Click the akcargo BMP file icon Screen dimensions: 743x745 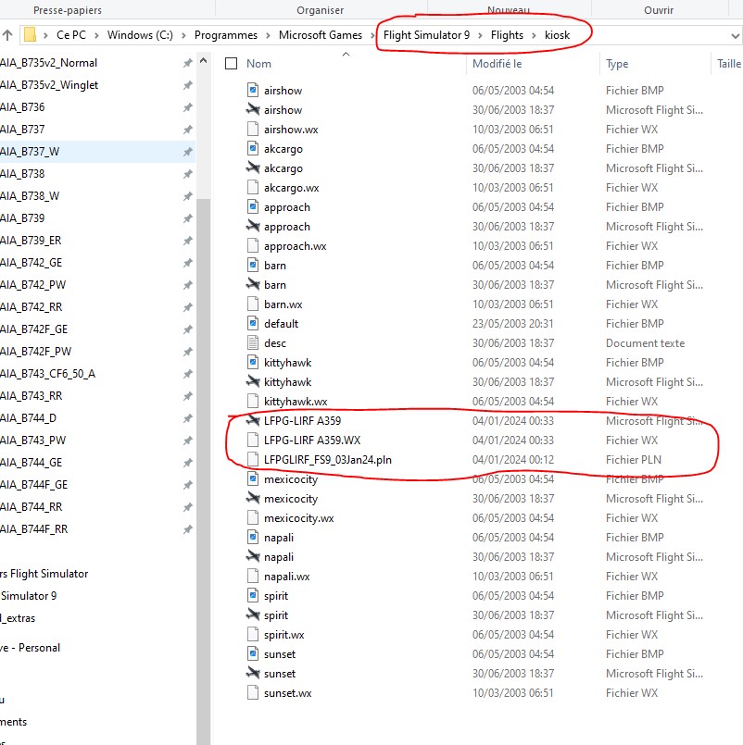click(253, 148)
